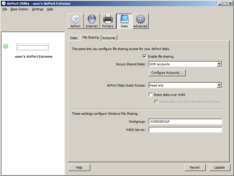The height and width of the screenshot is (176, 234).
Task: Switch to the Disks sub-tab
Action: tap(74, 38)
